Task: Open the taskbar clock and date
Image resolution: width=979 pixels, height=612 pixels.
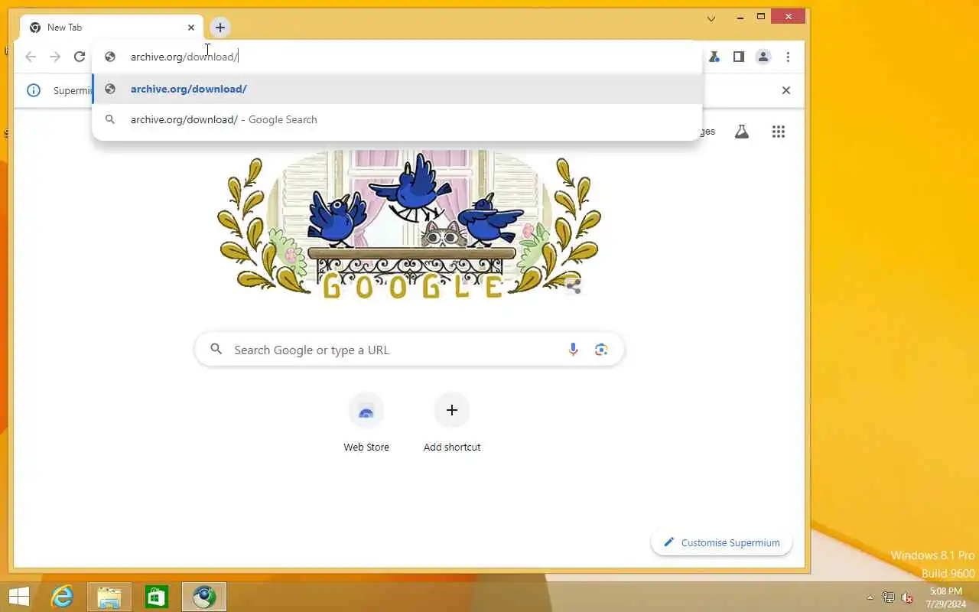Action: coord(945,597)
